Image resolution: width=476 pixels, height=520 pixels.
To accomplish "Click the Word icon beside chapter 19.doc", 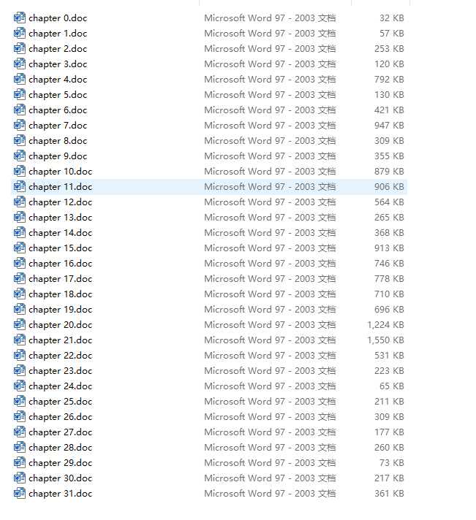I will click(x=20, y=310).
